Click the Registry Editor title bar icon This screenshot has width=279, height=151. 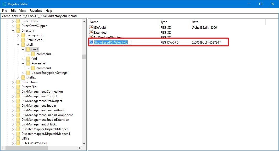4,4
